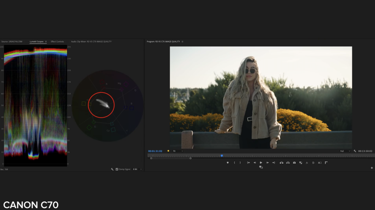Click the Extract button icon
Screen dimensions: 375x210
tap(288, 163)
